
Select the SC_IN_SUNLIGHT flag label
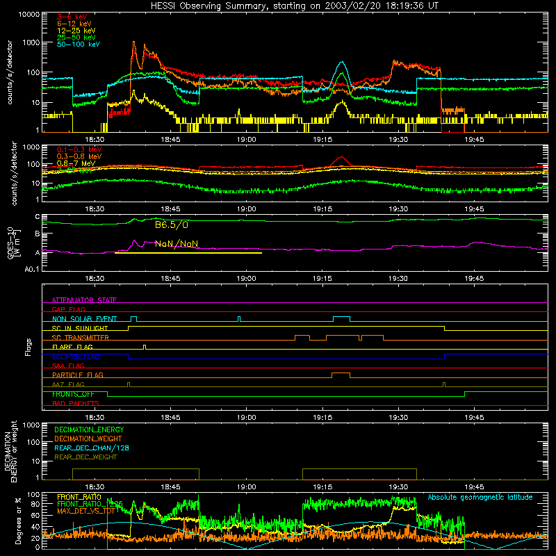(x=80, y=328)
